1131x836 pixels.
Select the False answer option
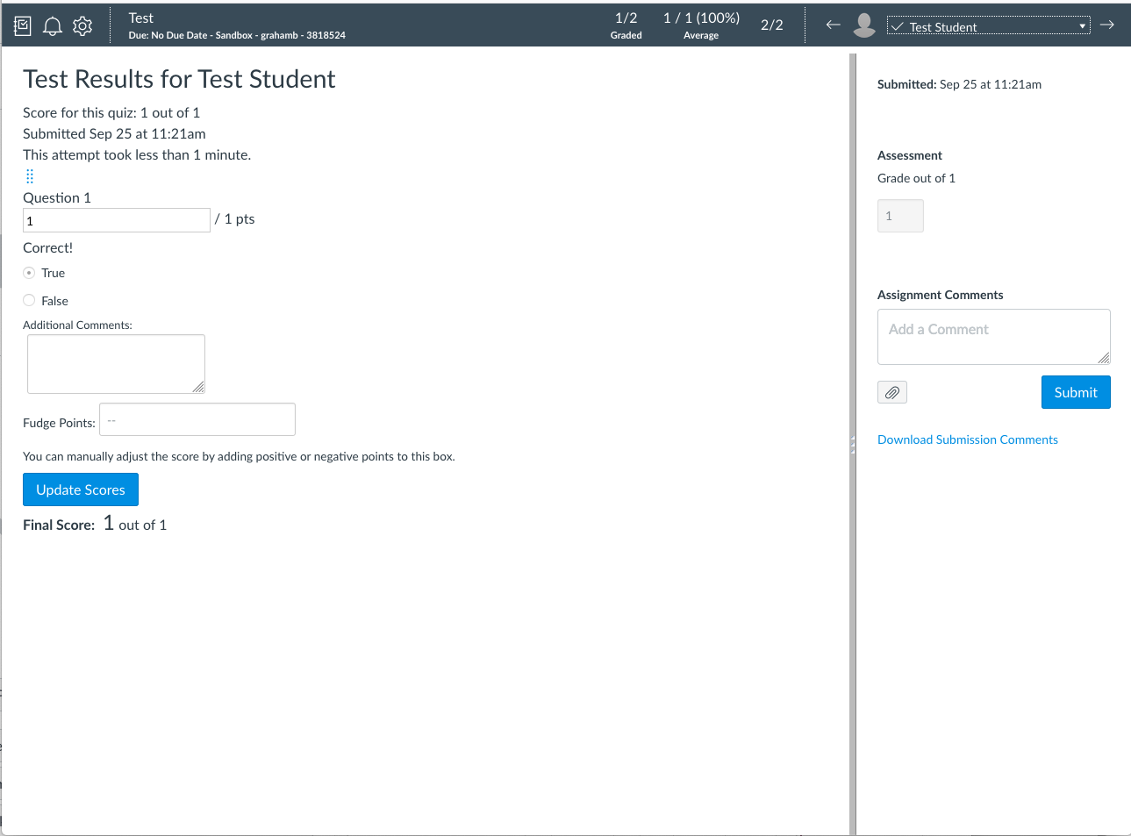(29, 300)
